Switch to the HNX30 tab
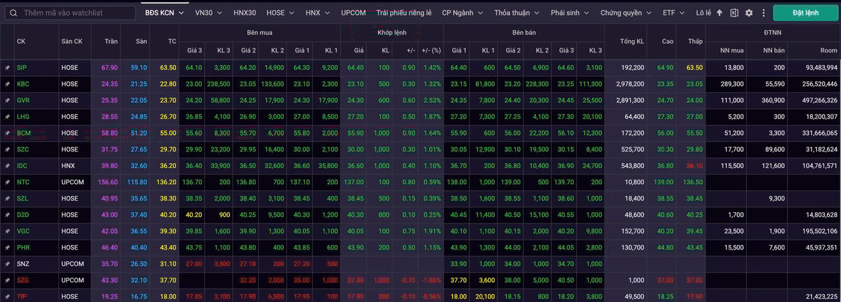841x302 pixels. point(244,12)
